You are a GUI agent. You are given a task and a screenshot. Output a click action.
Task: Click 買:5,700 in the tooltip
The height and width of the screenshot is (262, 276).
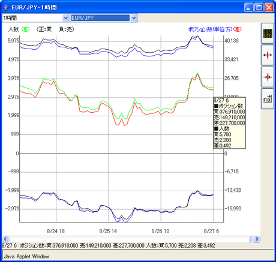[x=223, y=134]
